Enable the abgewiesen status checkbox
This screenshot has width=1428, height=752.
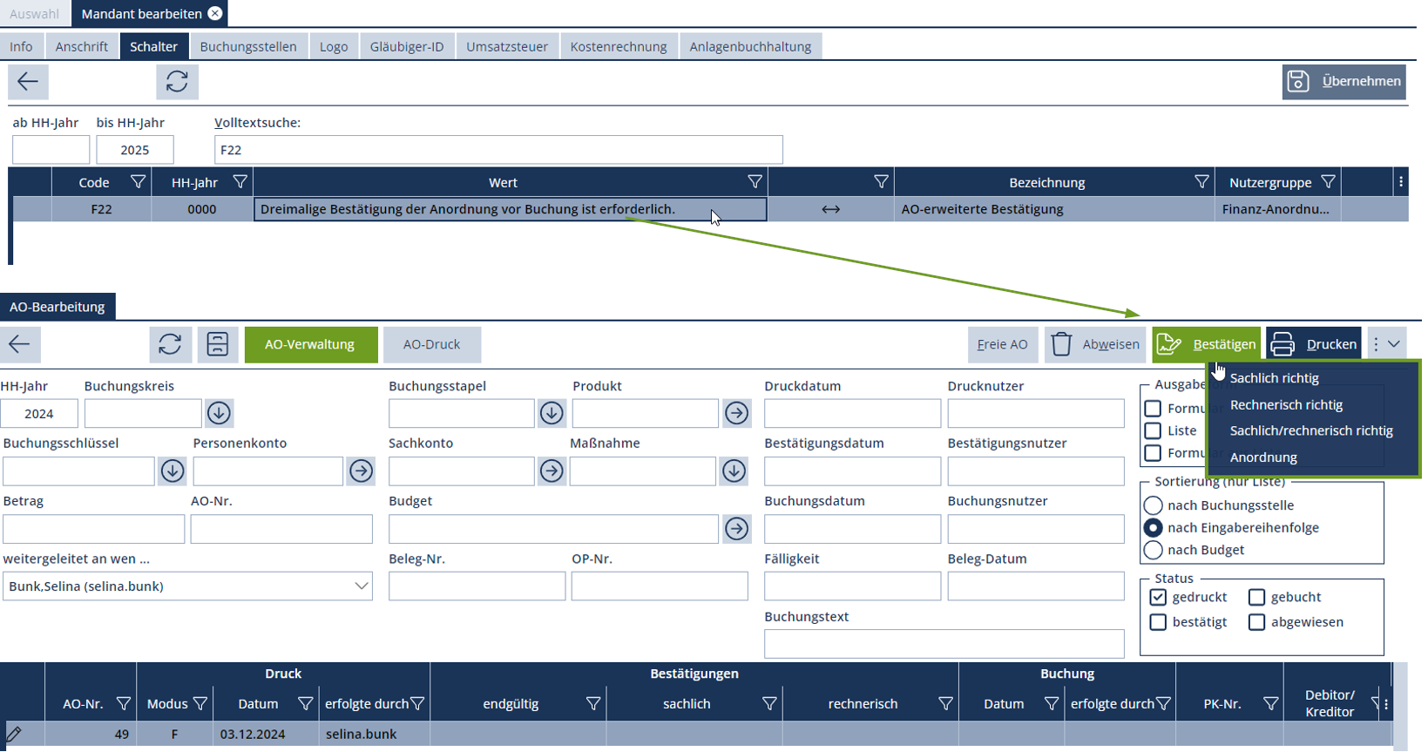(1256, 622)
